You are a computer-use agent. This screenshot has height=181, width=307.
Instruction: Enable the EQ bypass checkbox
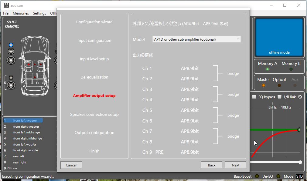point(254,97)
